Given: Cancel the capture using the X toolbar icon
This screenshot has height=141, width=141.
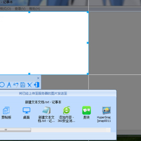Looking at the screenshot, I should coord(30,85).
